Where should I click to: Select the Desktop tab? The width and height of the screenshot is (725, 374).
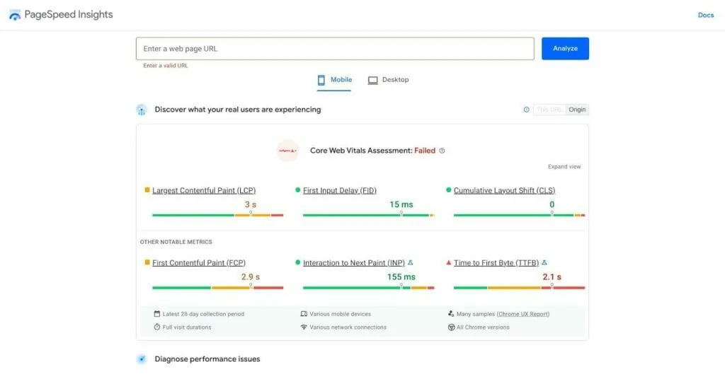pos(389,80)
